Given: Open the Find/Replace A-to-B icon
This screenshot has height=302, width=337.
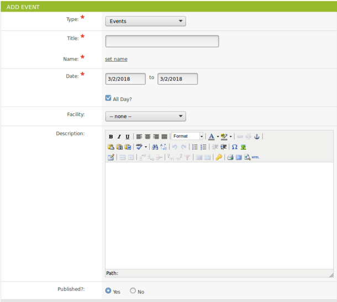Looking at the screenshot, I should click(164, 147).
